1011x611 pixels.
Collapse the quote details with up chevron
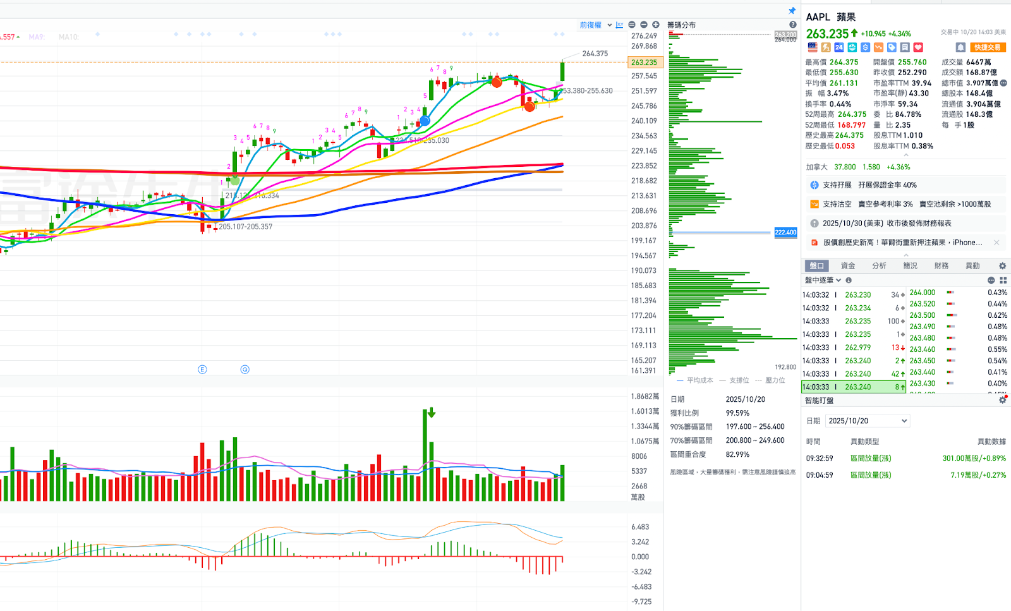coord(906,155)
